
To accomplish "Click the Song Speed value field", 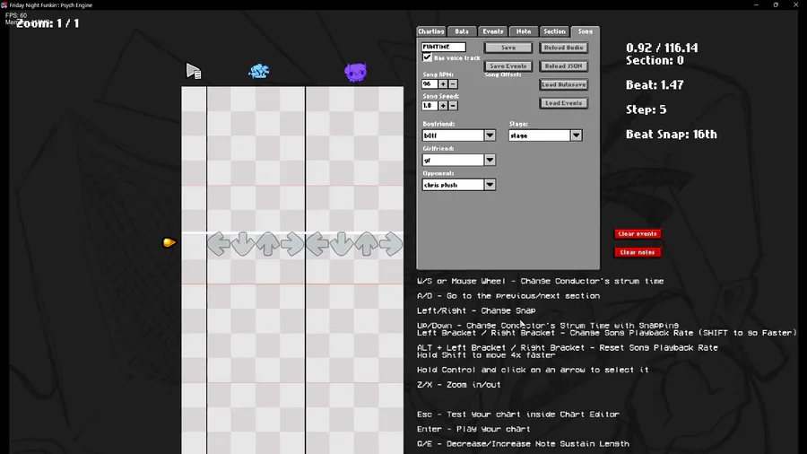I will coord(430,106).
